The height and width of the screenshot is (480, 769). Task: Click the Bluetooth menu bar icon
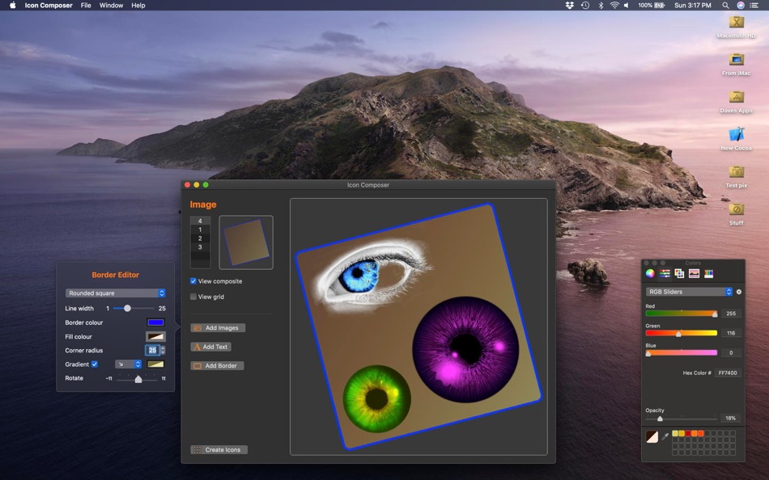[x=601, y=6]
